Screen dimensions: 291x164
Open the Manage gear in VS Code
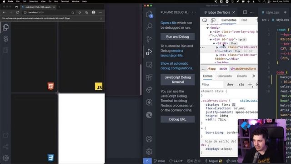(x=149, y=152)
